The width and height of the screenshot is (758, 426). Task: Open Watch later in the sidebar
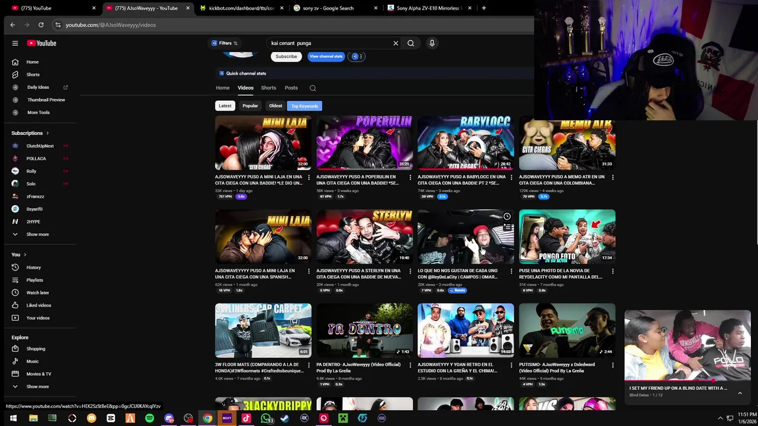[39, 292]
